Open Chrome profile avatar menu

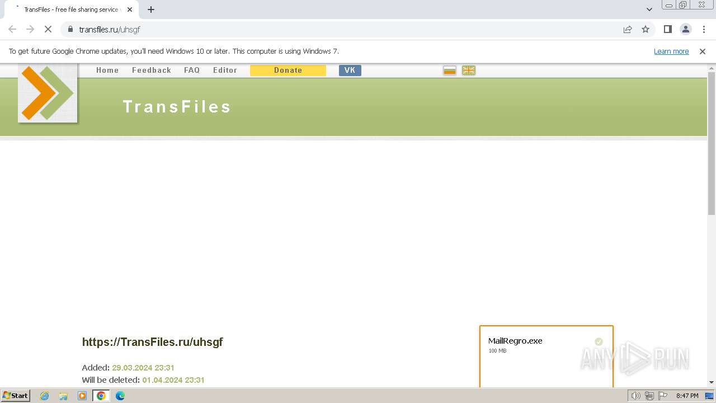tap(685, 29)
